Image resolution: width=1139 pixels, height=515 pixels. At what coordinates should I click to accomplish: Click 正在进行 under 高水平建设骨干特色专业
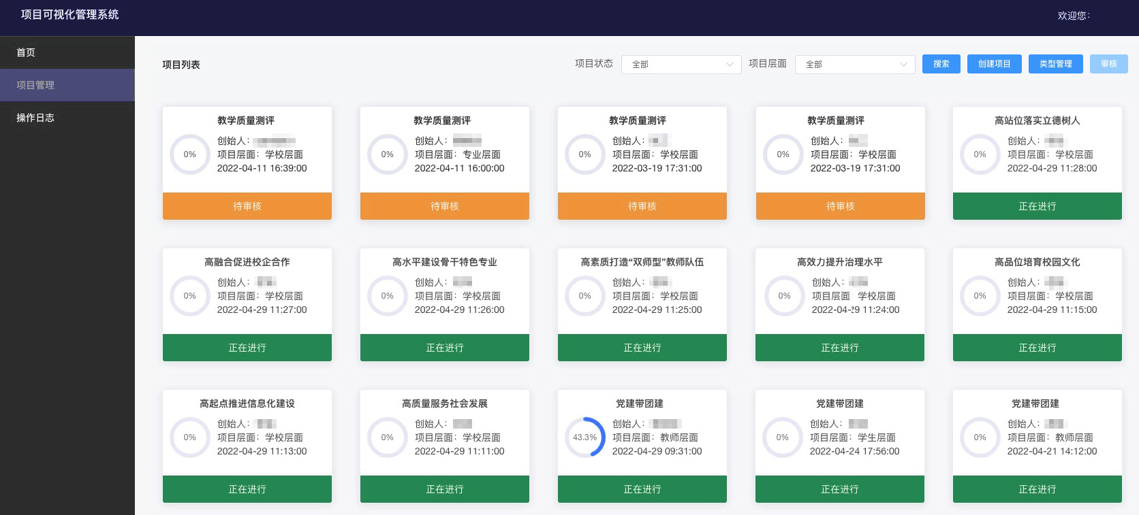(x=444, y=348)
